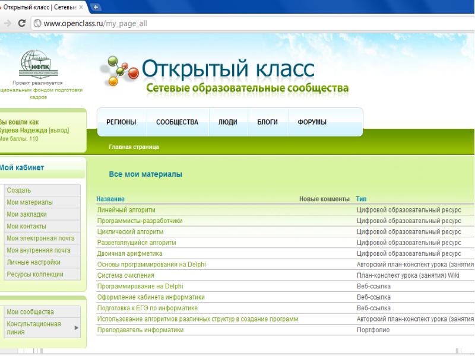Click the Главная страница breadcrumb link

(x=134, y=147)
